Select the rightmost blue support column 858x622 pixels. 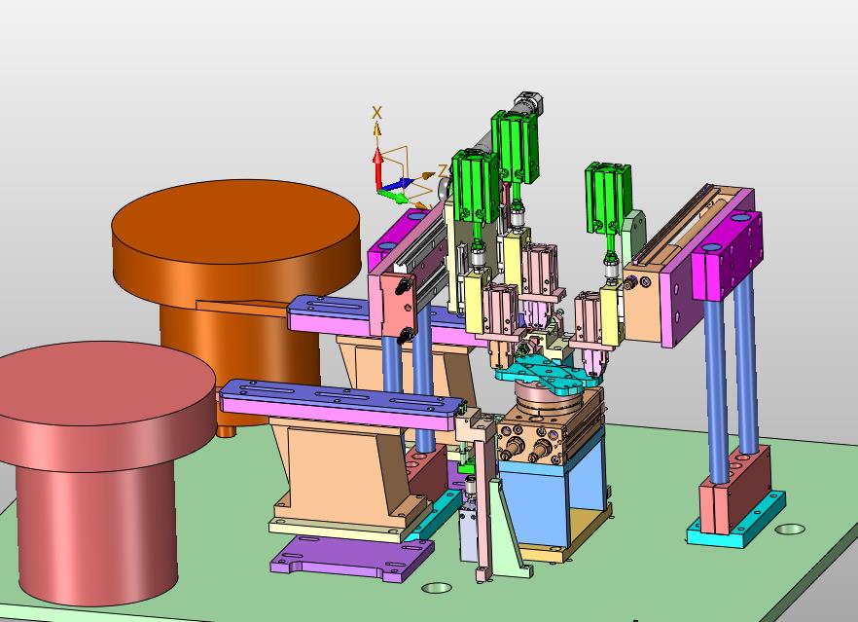(x=746, y=364)
